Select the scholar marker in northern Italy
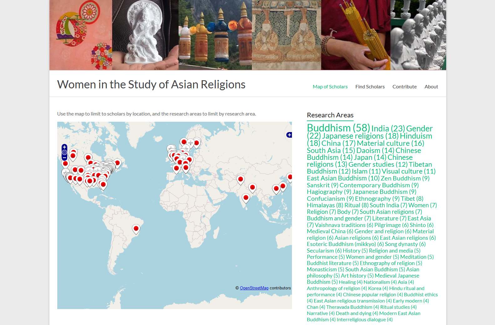Image resolution: width=495 pixels, height=325 pixels. pos(186,168)
